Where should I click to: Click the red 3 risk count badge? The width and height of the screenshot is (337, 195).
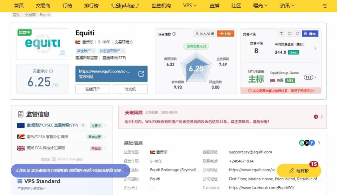(x=316, y=117)
